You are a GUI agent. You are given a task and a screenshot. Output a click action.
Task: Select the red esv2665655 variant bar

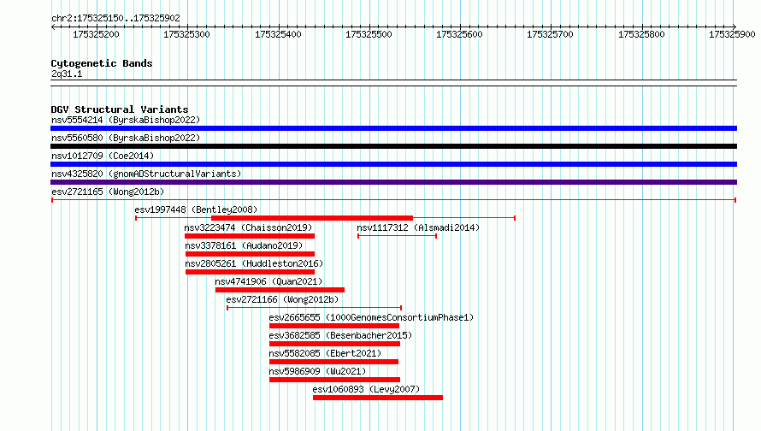point(334,326)
